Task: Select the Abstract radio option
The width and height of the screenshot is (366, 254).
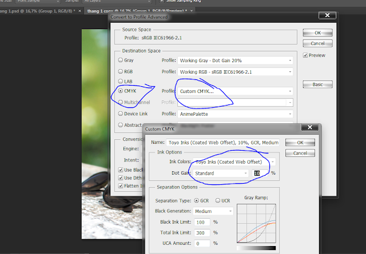Action: click(x=121, y=125)
